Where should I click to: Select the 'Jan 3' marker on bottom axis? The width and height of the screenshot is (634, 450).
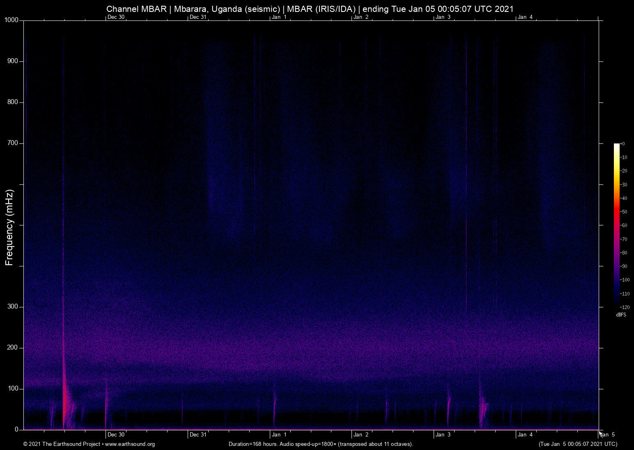coord(443,435)
